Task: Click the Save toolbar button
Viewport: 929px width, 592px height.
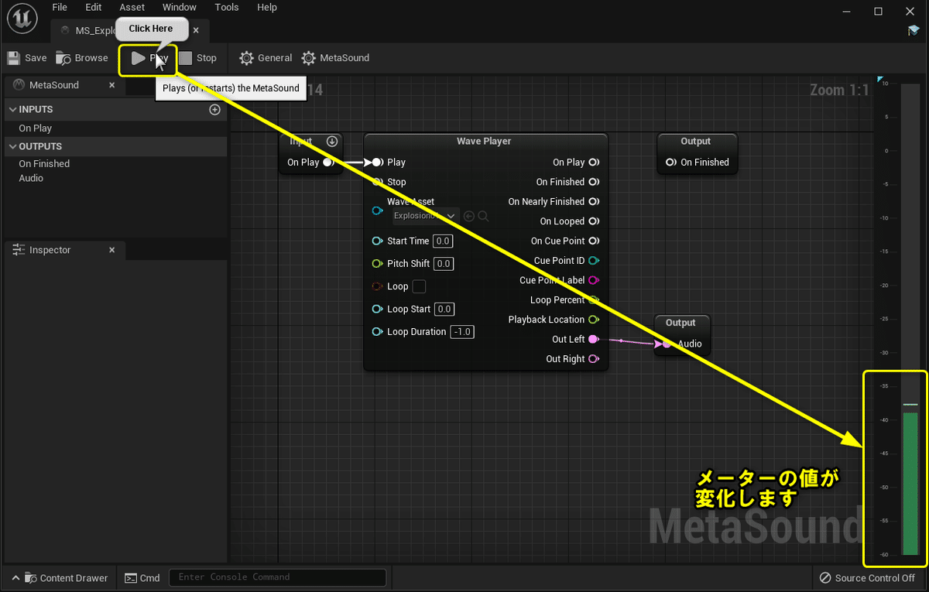Action: (27, 58)
